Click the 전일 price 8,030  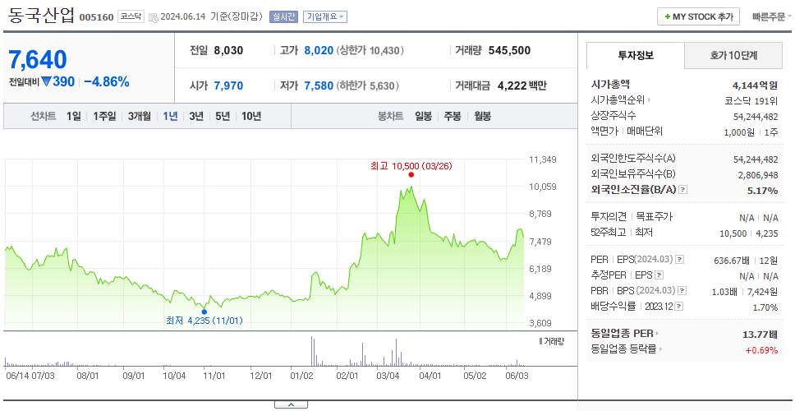click(228, 50)
